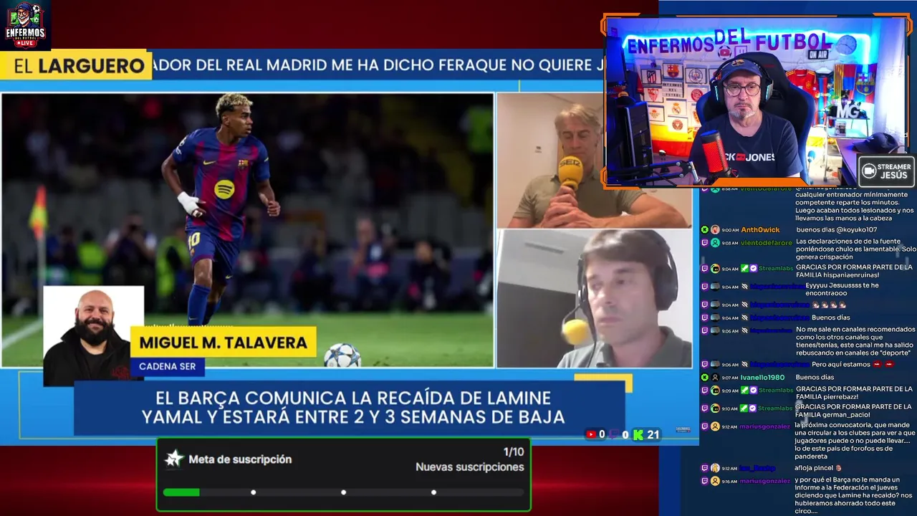Open vientodefarore's username at 9:03 AM
The width and height of the screenshot is (917, 516).
pyautogui.click(x=767, y=243)
